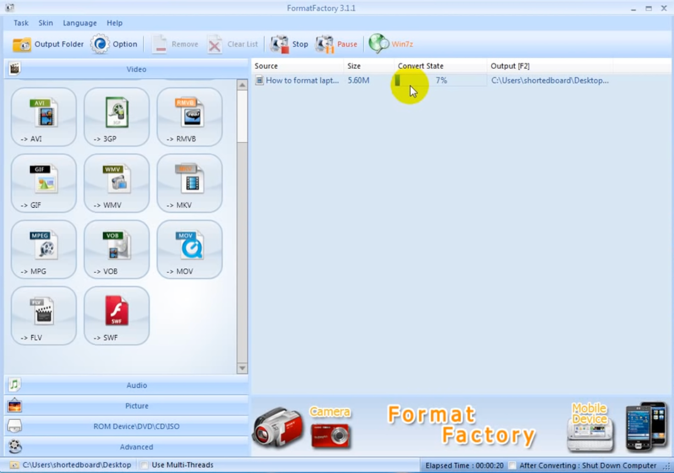The width and height of the screenshot is (674, 473).
Task: Click the 7% conversion progress bar
Action: point(441,80)
